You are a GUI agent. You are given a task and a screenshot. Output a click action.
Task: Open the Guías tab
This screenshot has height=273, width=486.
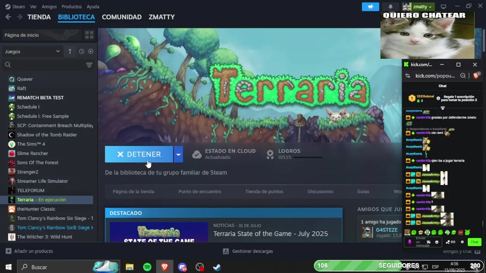pos(363,191)
